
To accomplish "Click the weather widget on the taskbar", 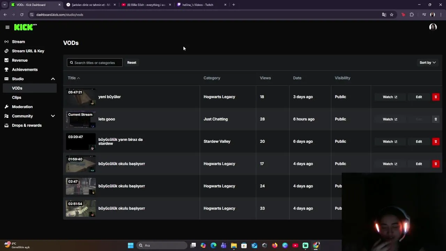I will point(17,245).
